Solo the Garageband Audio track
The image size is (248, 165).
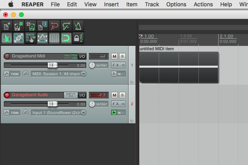[x=122, y=95]
